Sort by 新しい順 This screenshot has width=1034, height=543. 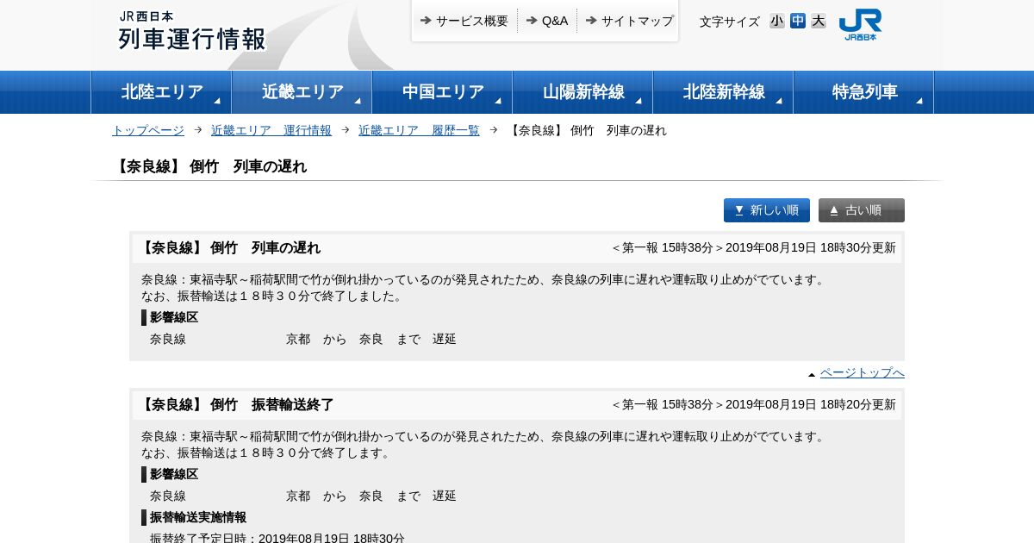click(767, 210)
